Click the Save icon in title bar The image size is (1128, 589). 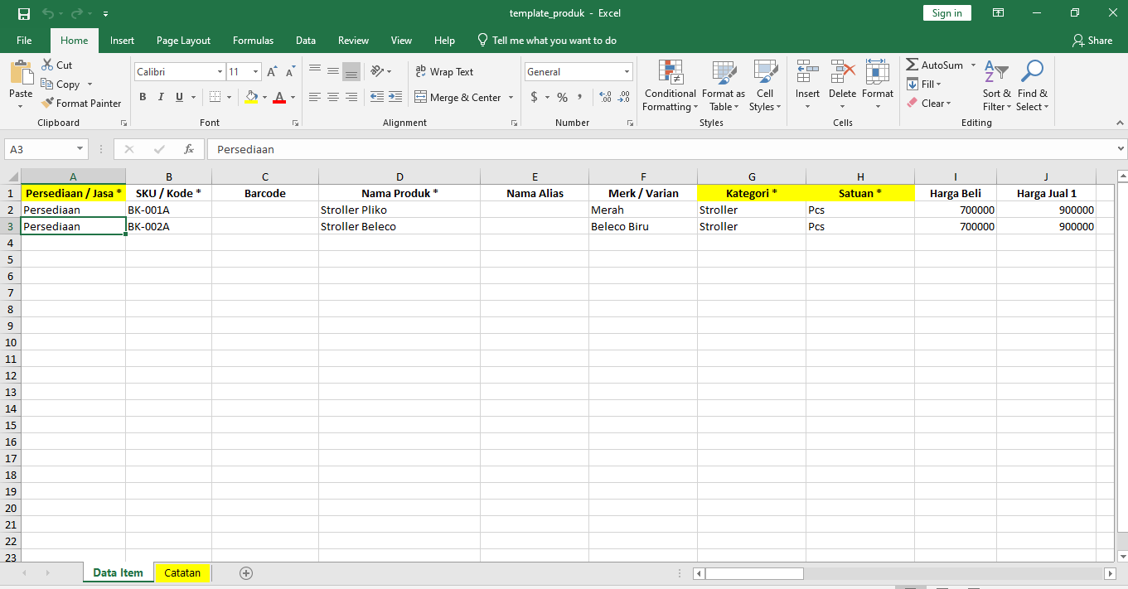point(23,13)
